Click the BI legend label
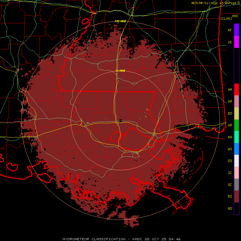 coord(230,197)
